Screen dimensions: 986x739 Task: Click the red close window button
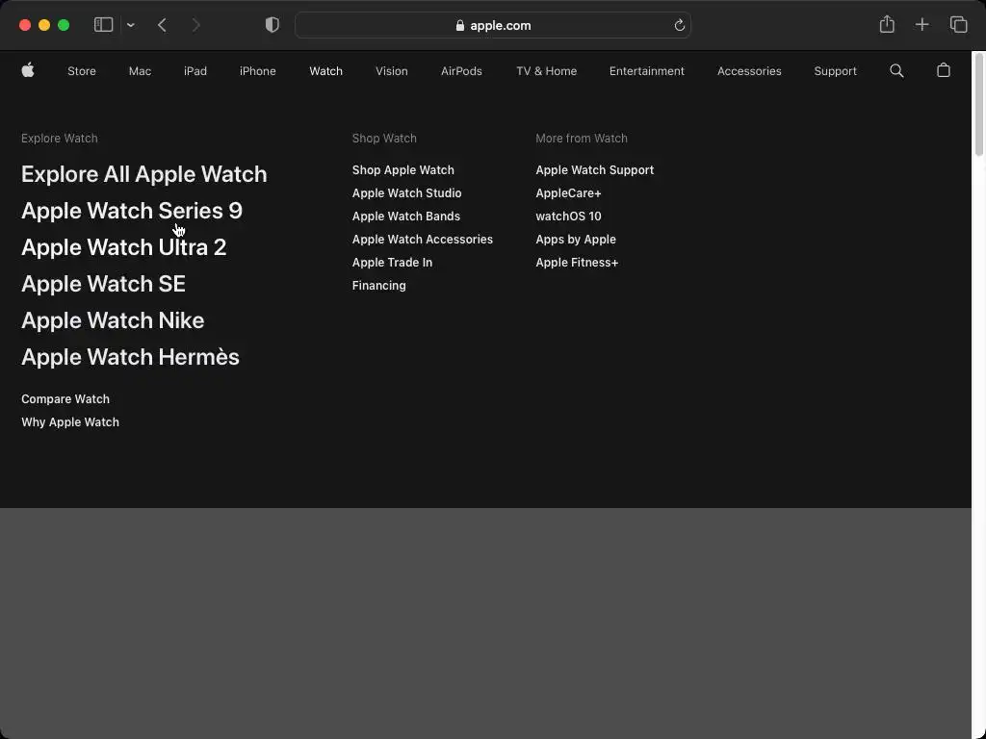[x=25, y=25]
